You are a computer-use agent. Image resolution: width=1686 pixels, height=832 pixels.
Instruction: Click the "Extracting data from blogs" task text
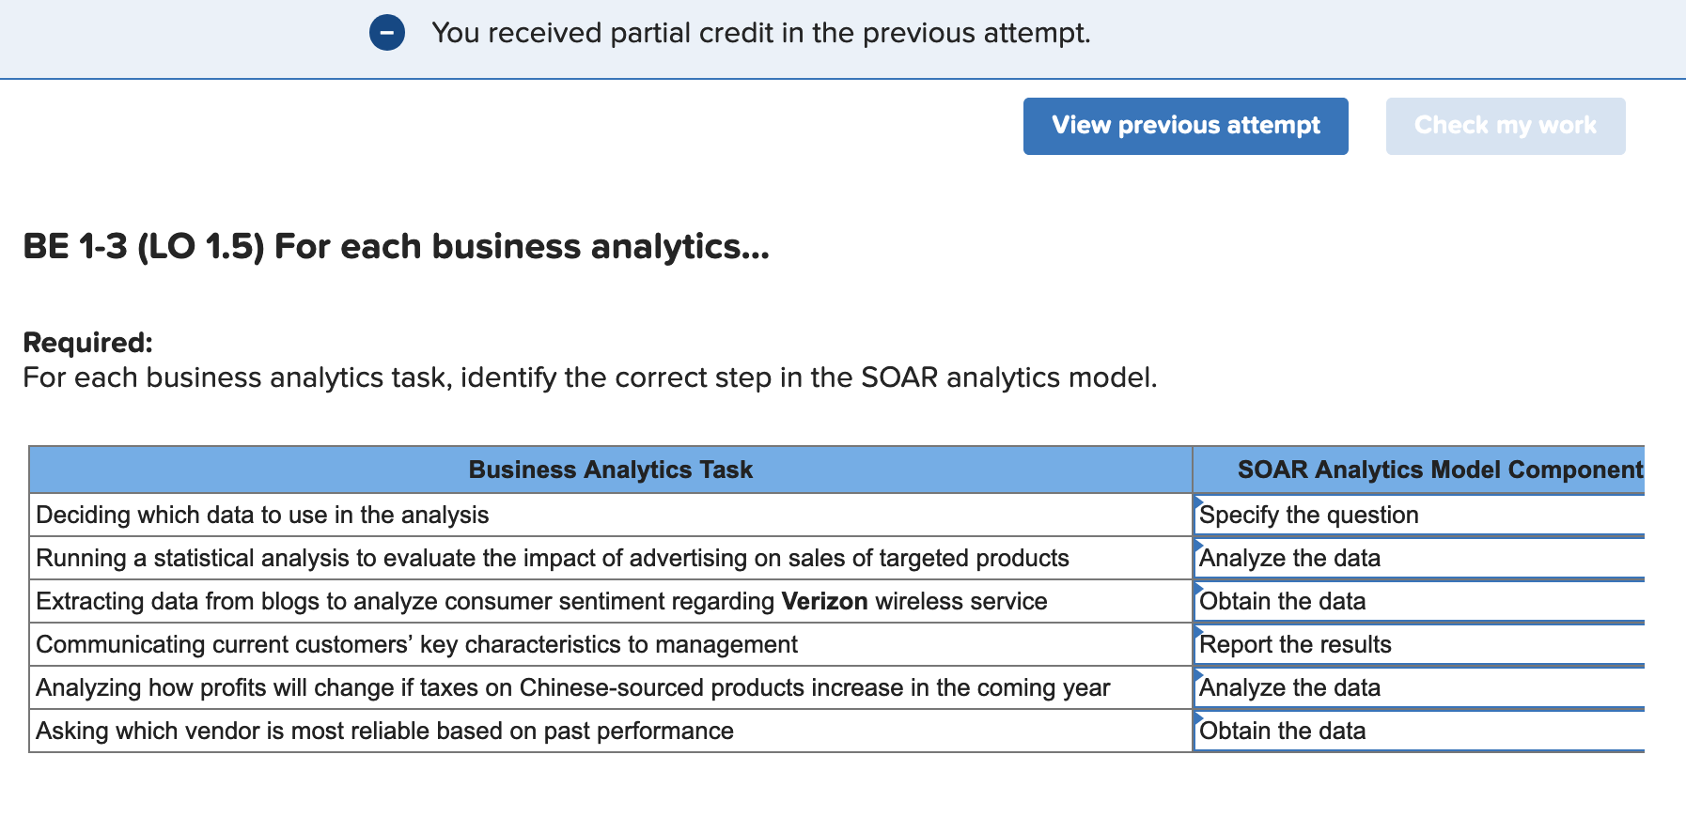(541, 601)
